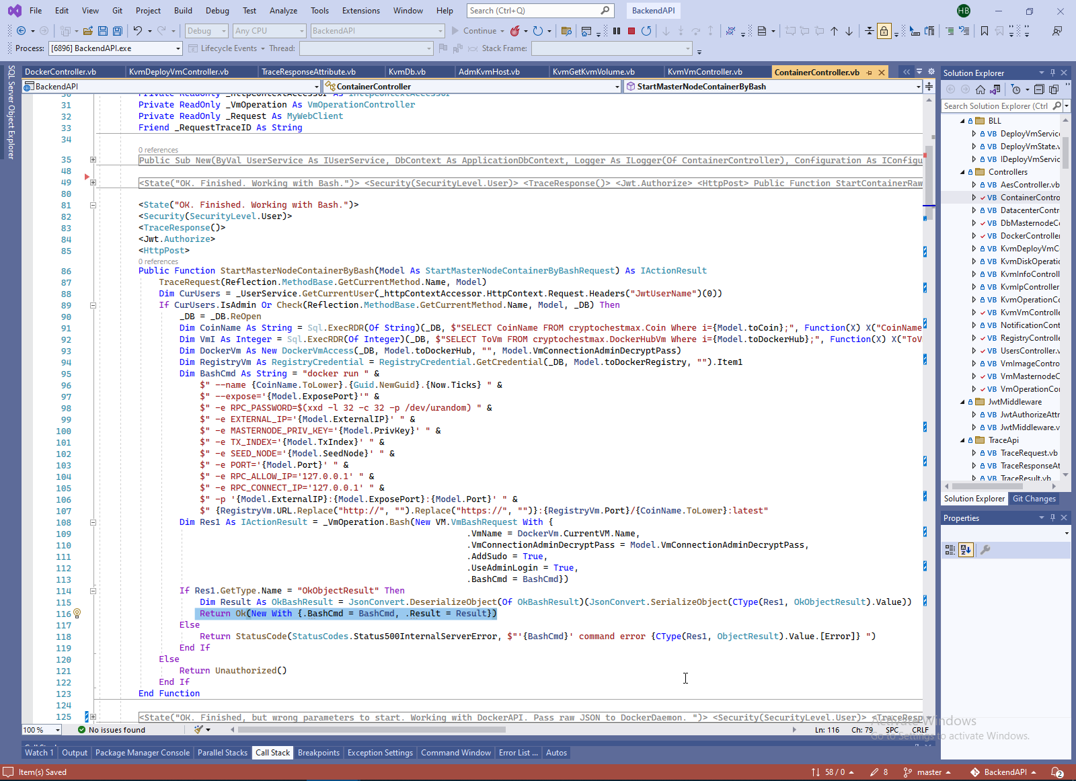1076x781 pixels.
Task: Open the ContainerController type dropdown
Action: pyautogui.click(x=471, y=86)
